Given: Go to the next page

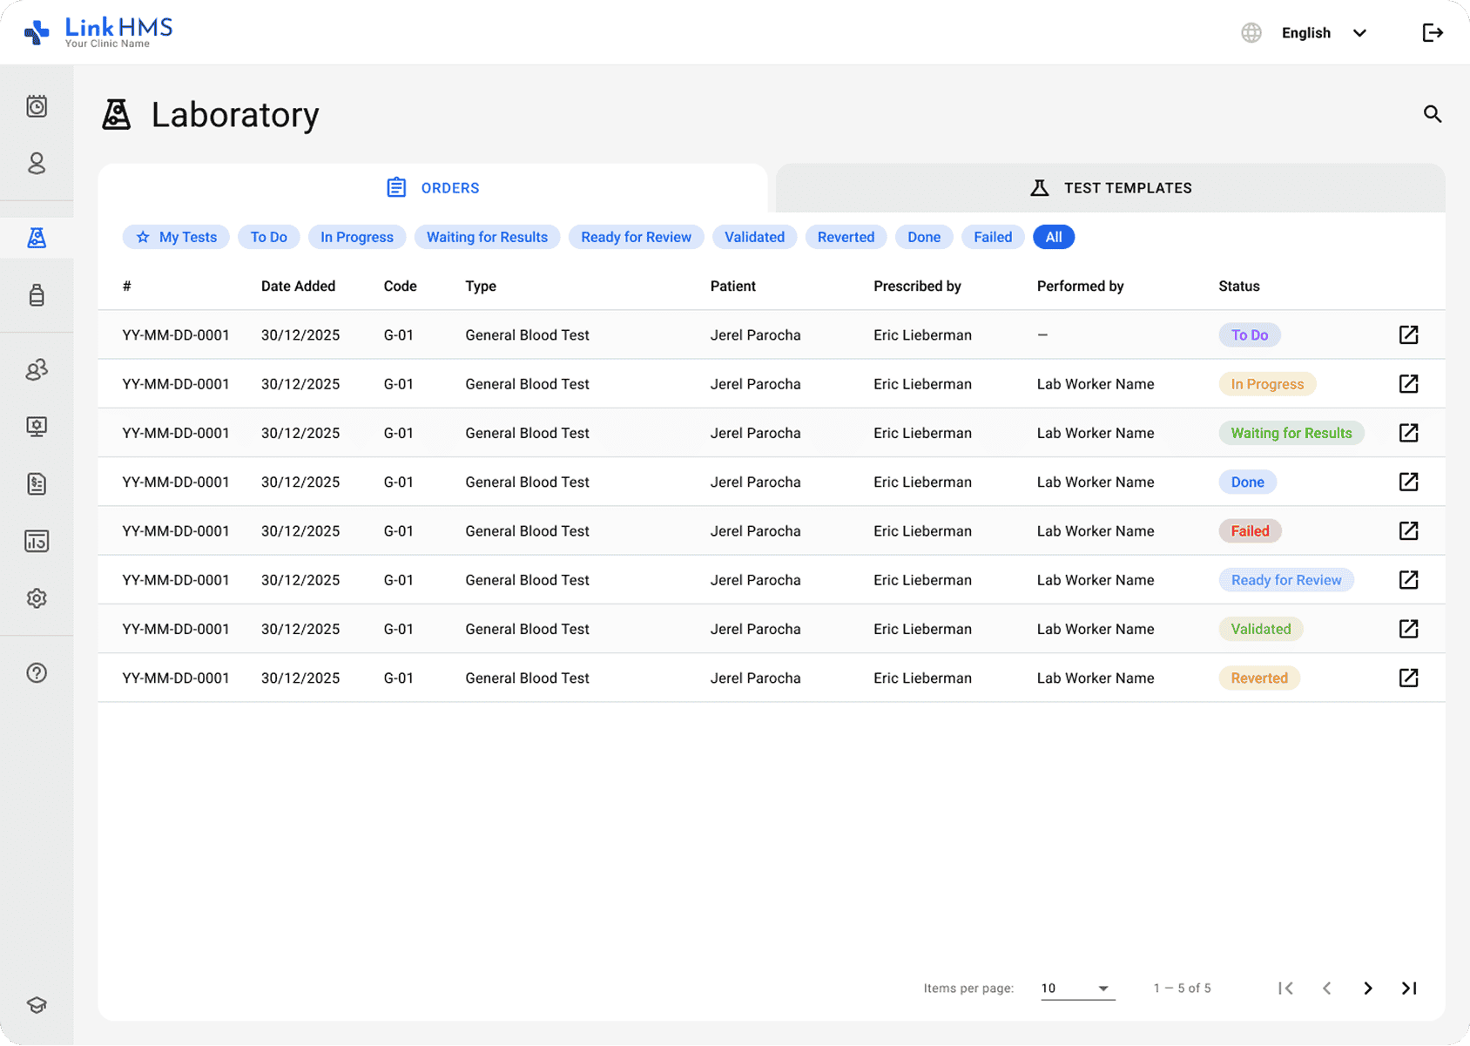Looking at the screenshot, I should click(1367, 989).
